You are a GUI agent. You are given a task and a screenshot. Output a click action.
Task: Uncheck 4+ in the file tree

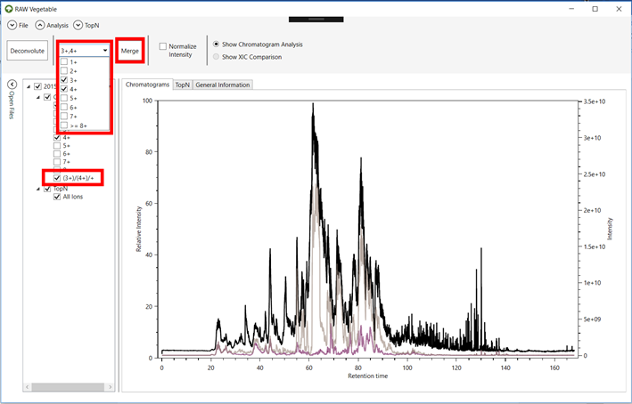click(x=57, y=138)
